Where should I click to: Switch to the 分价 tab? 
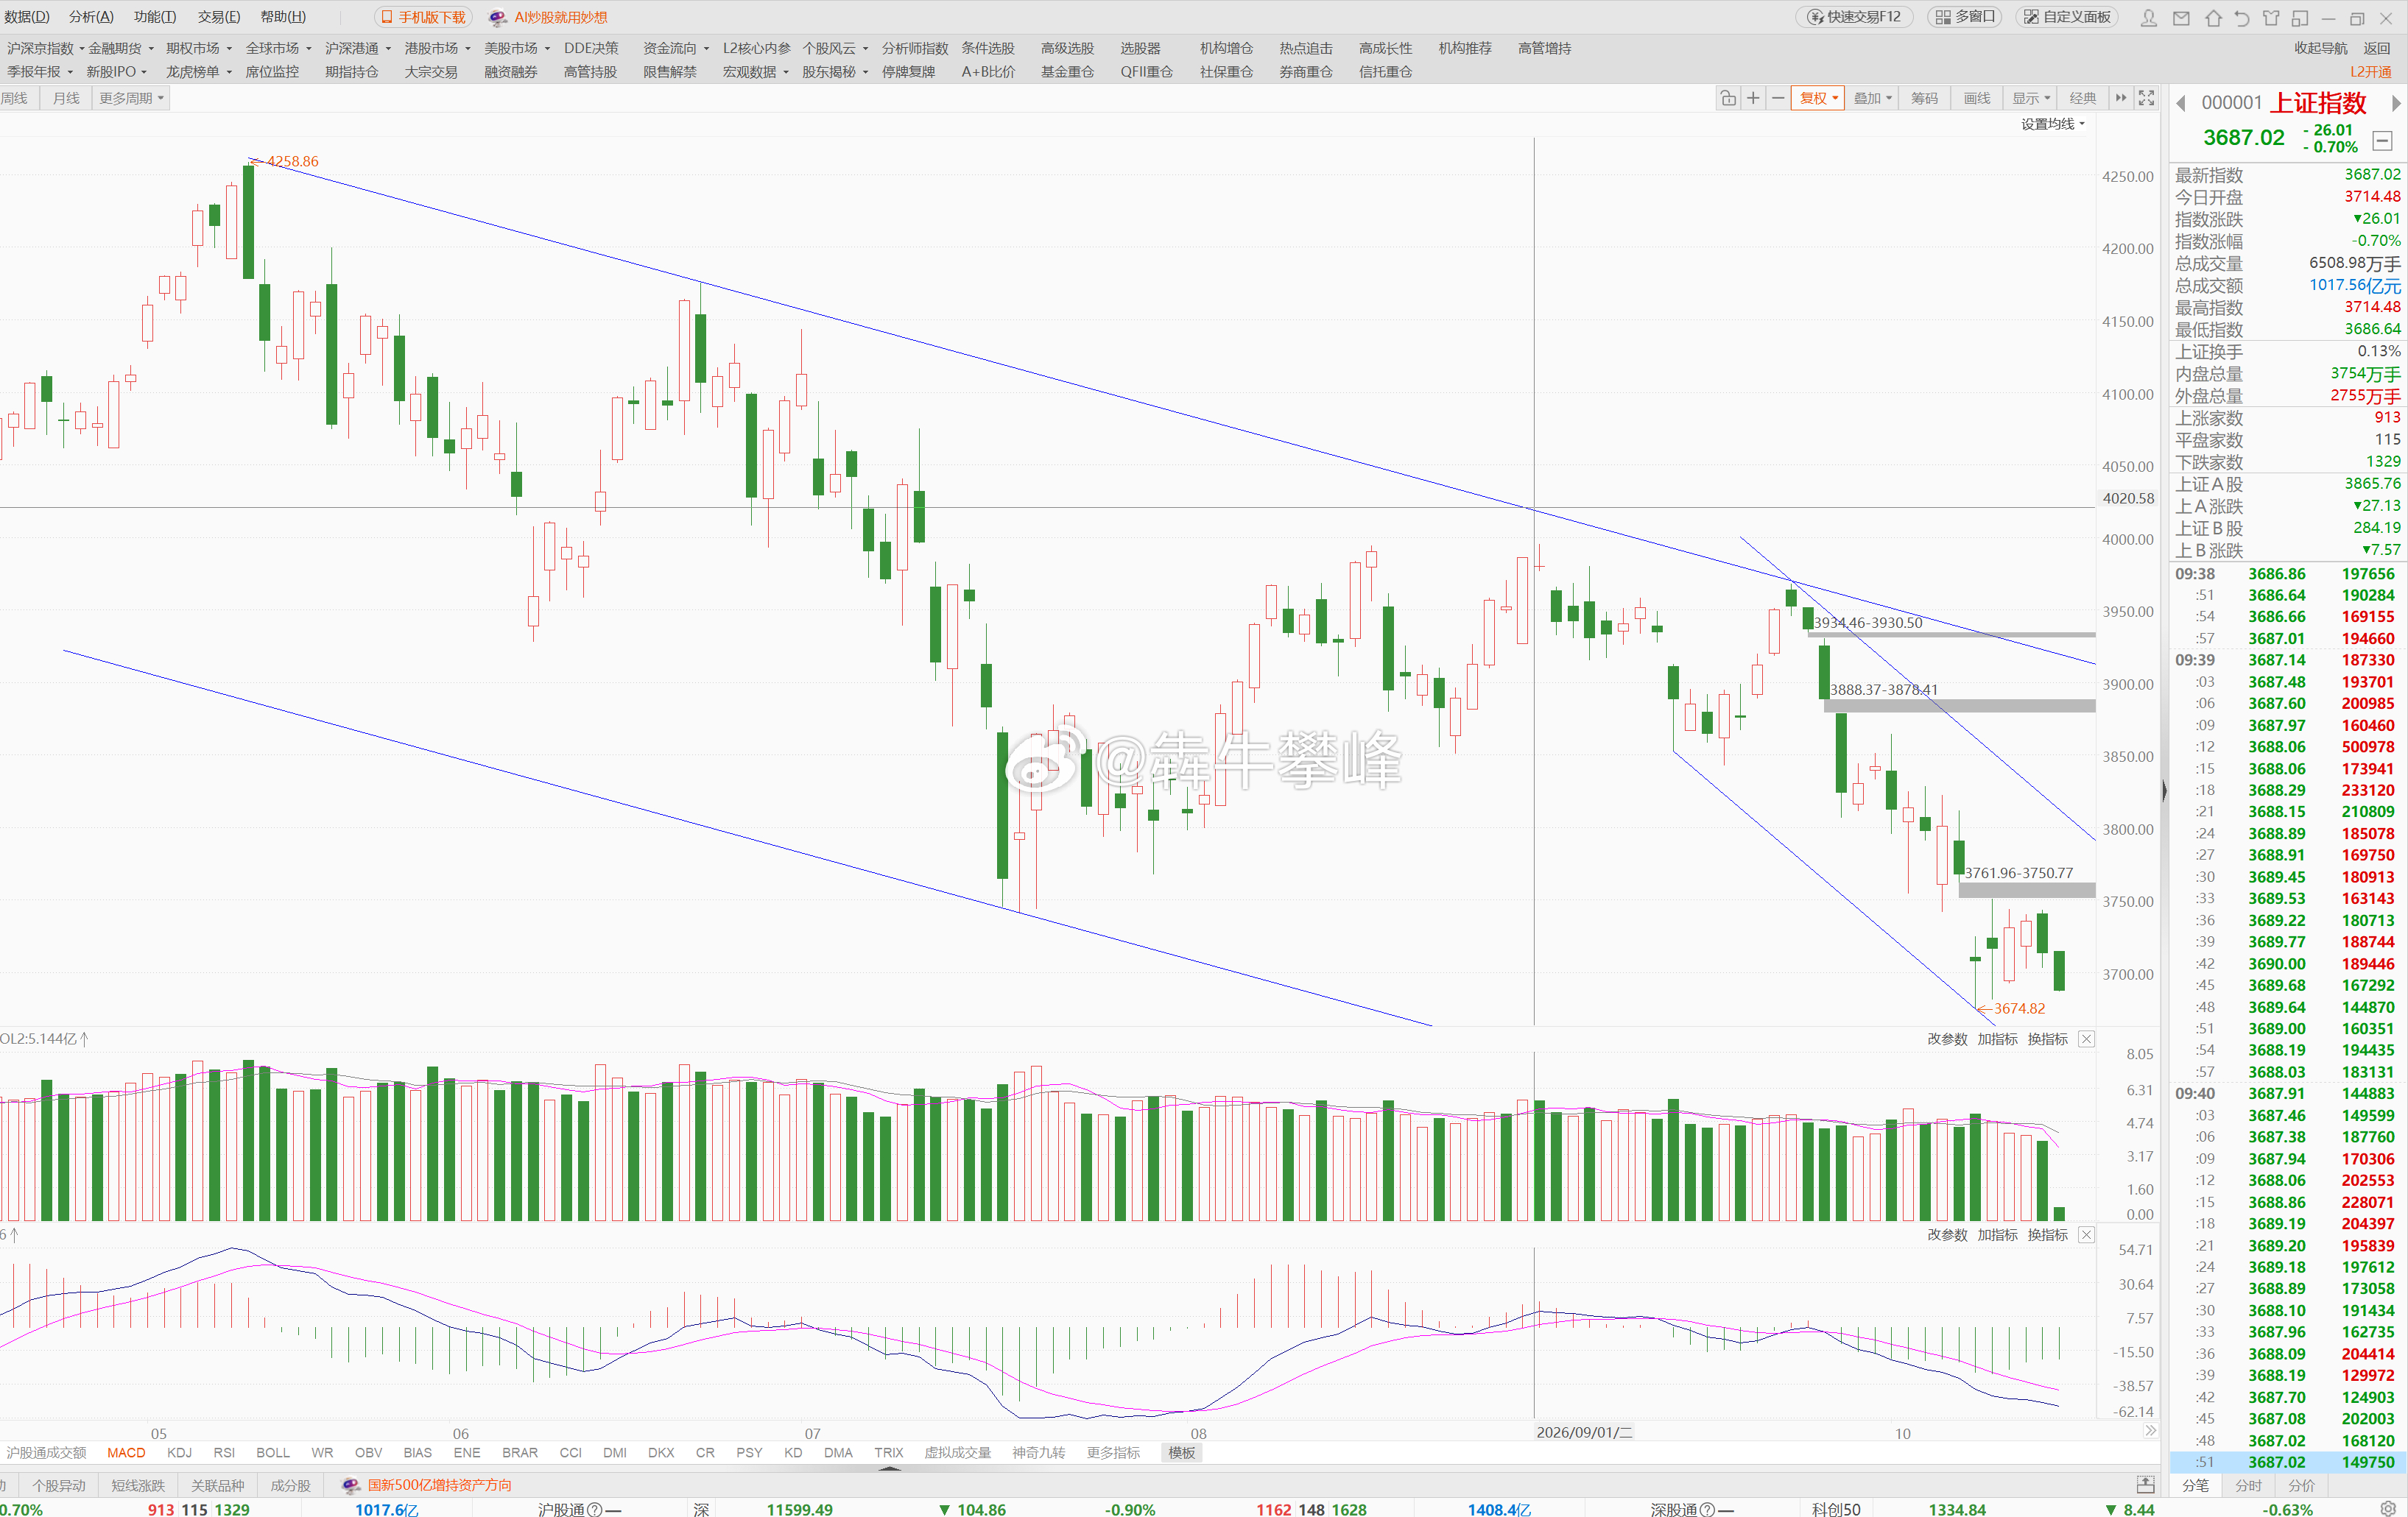click(2301, 1485)
